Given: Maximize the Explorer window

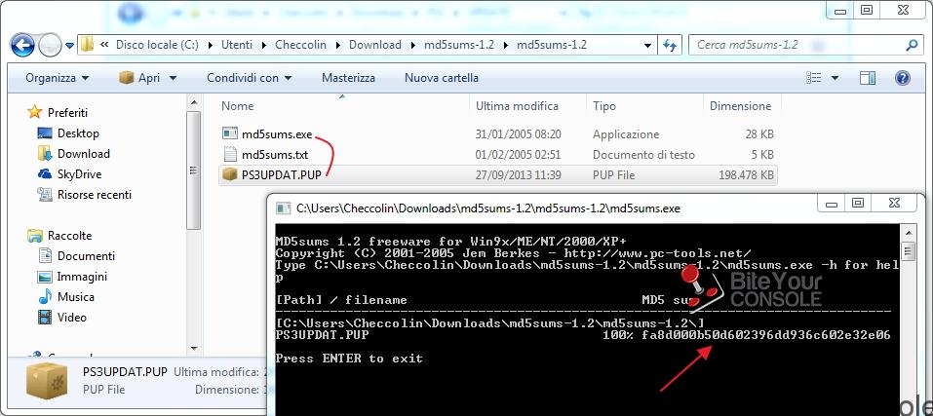Looking at the screenshot, I should (868, 9).
